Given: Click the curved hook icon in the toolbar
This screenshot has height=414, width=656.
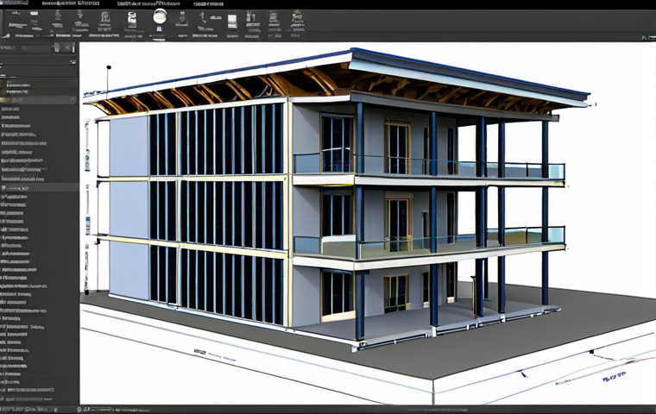Looking at the screenshot, I should [x=203, y=17].
